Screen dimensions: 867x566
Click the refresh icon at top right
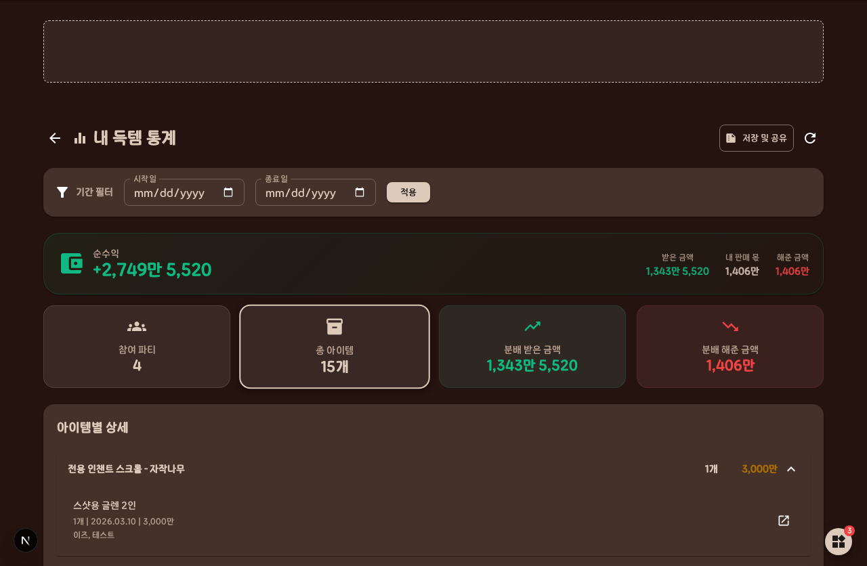810,138
